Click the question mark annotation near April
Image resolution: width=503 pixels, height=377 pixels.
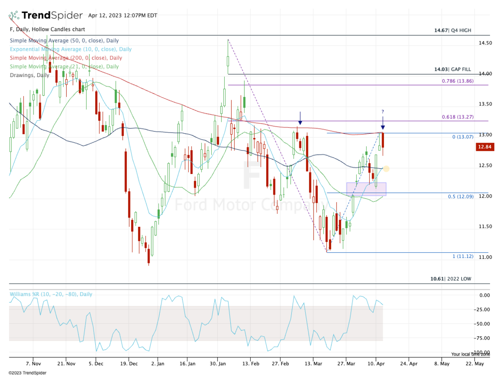pyautogui.click(x=382, y=112)
